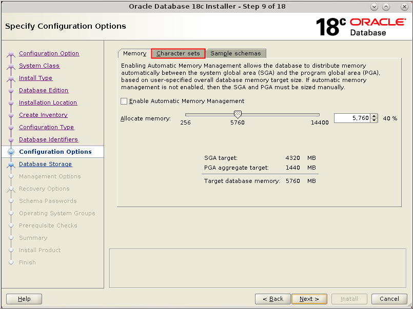Viewport: 413px width, 309px height.
Task: Enable Automatic Memory Management
Action: click(x=124, y=101)
